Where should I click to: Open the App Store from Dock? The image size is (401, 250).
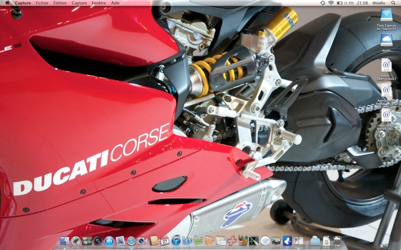109,240
